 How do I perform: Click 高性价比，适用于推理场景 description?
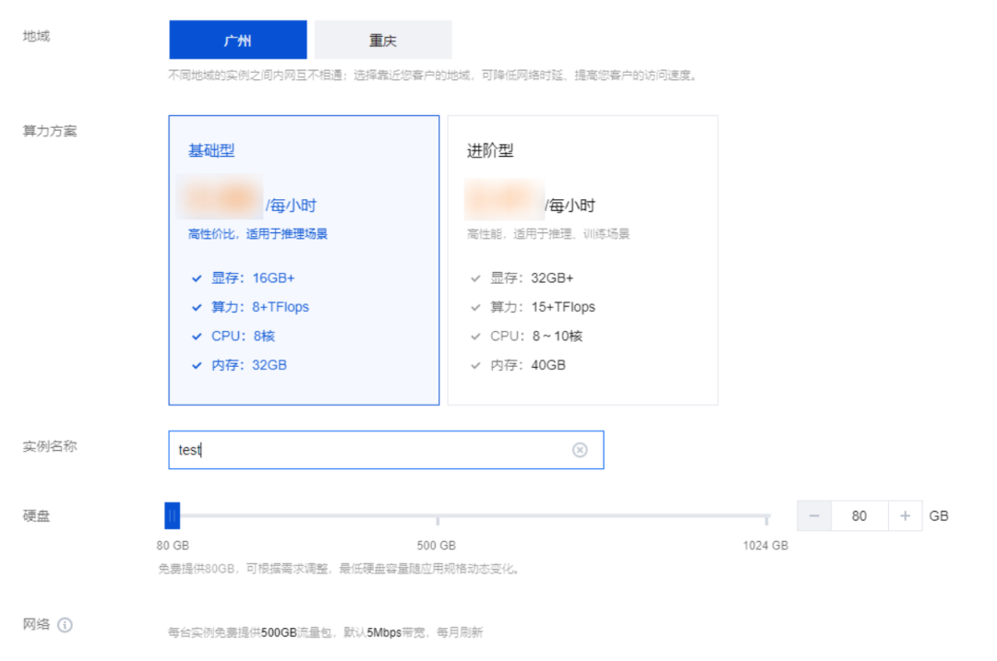[258, 234]
